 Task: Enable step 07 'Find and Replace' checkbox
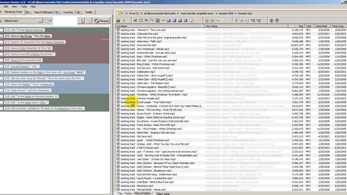[x=2, y=66]
